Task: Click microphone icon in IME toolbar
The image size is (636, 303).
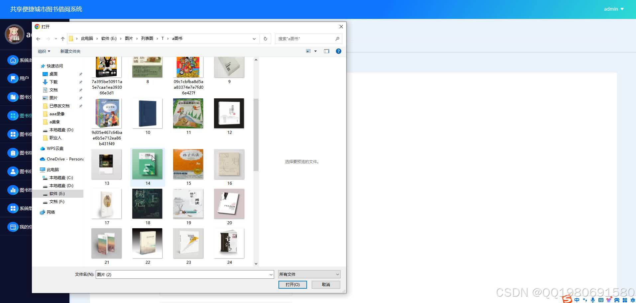Action: 593,300
